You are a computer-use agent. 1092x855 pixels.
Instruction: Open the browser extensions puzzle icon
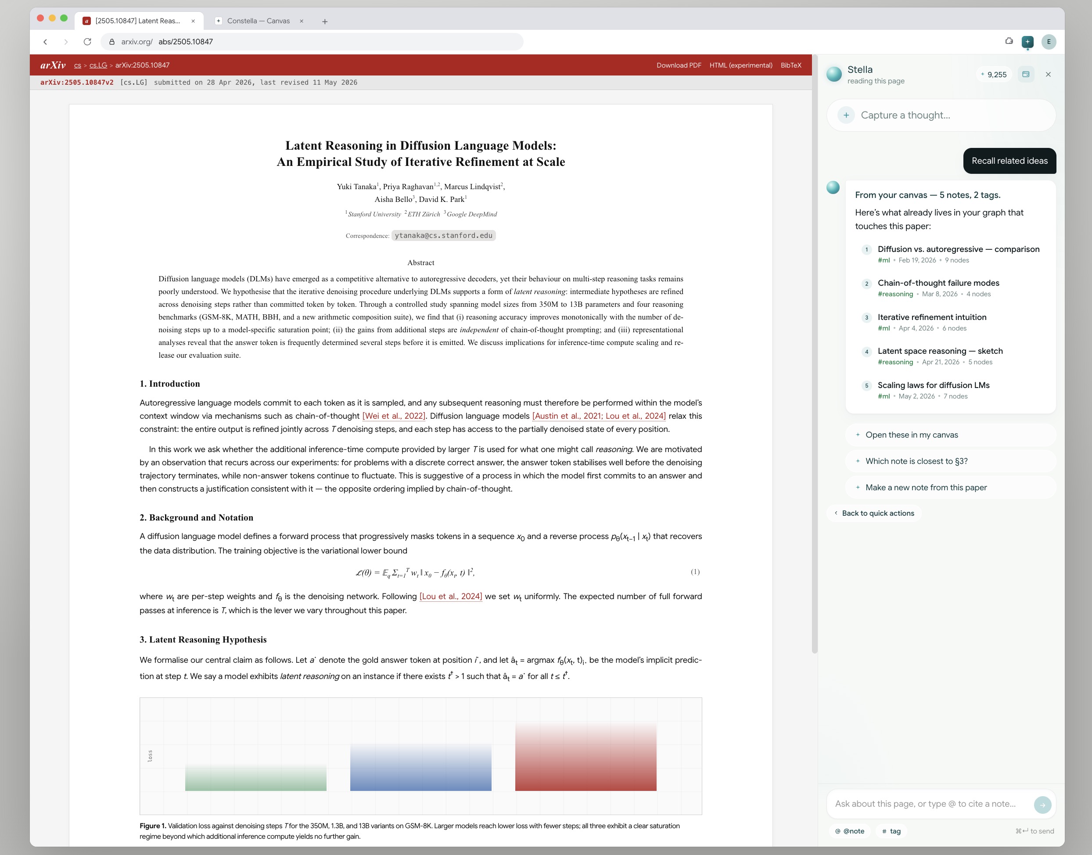1009,42
